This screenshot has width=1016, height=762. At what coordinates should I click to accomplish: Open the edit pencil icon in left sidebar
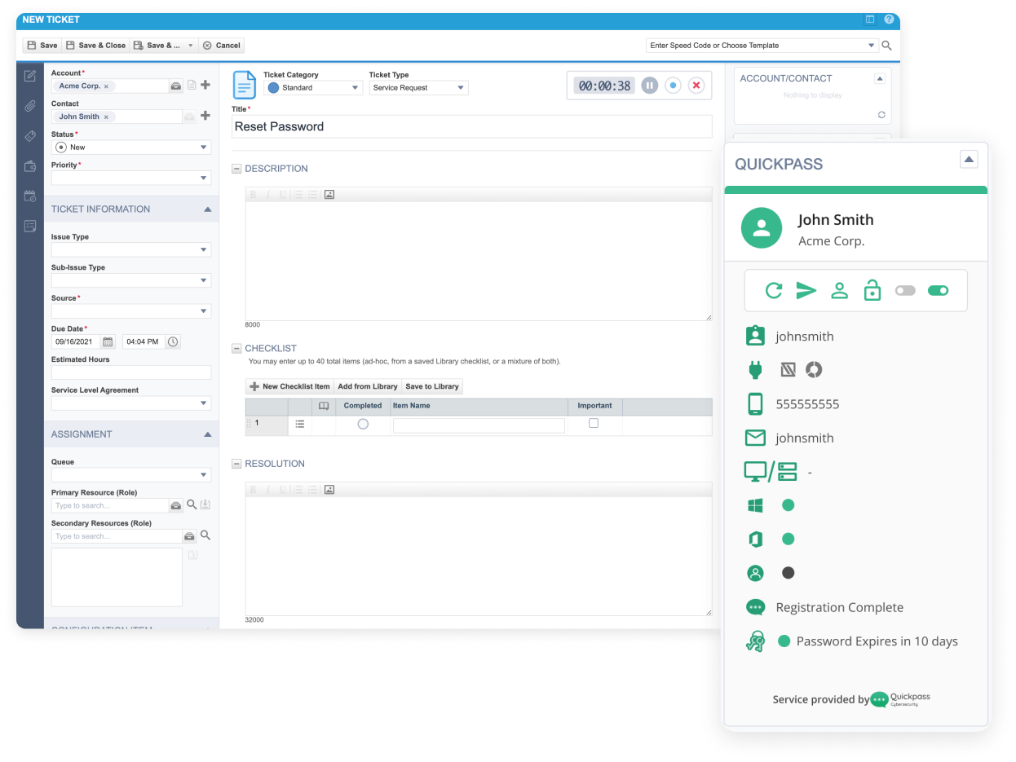[30, 77]
